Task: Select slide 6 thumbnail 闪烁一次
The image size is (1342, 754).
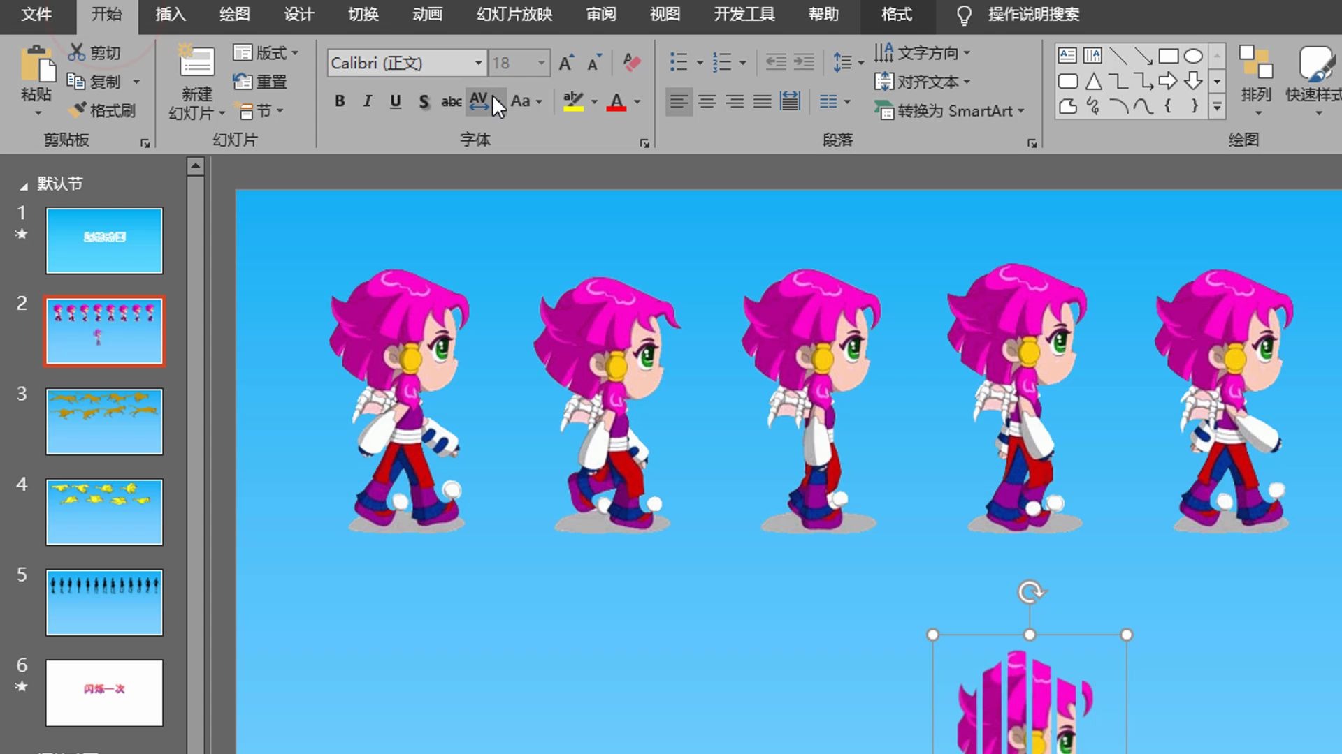Action: (104, 693)
